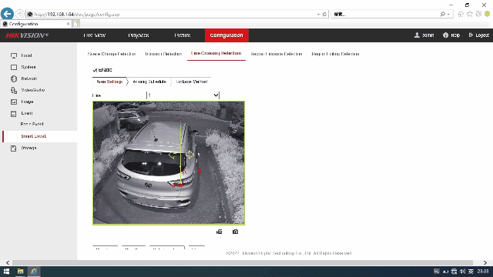This screenshot has height=277, width=493.
Task: Click the Logout door icon
Action: 471,35
